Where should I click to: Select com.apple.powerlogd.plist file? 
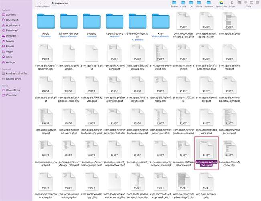point(46,149)
